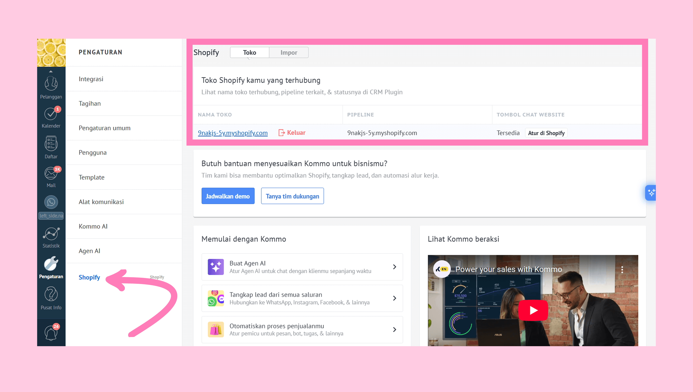693x392 pixels.
Task: Click the Kommo channel logo on the video
Action: (x=442, y=269)
